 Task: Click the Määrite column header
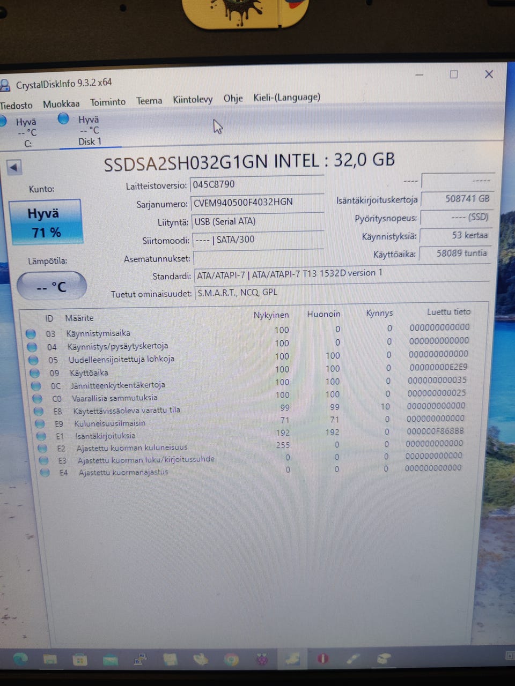(x=79, y=318)
